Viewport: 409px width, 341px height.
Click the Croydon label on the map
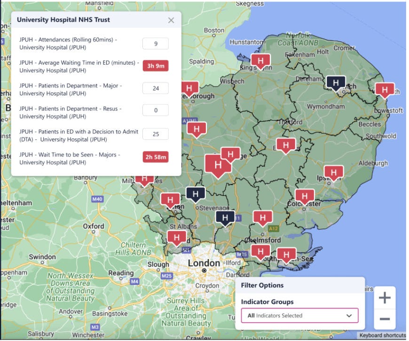pos(207,286)
